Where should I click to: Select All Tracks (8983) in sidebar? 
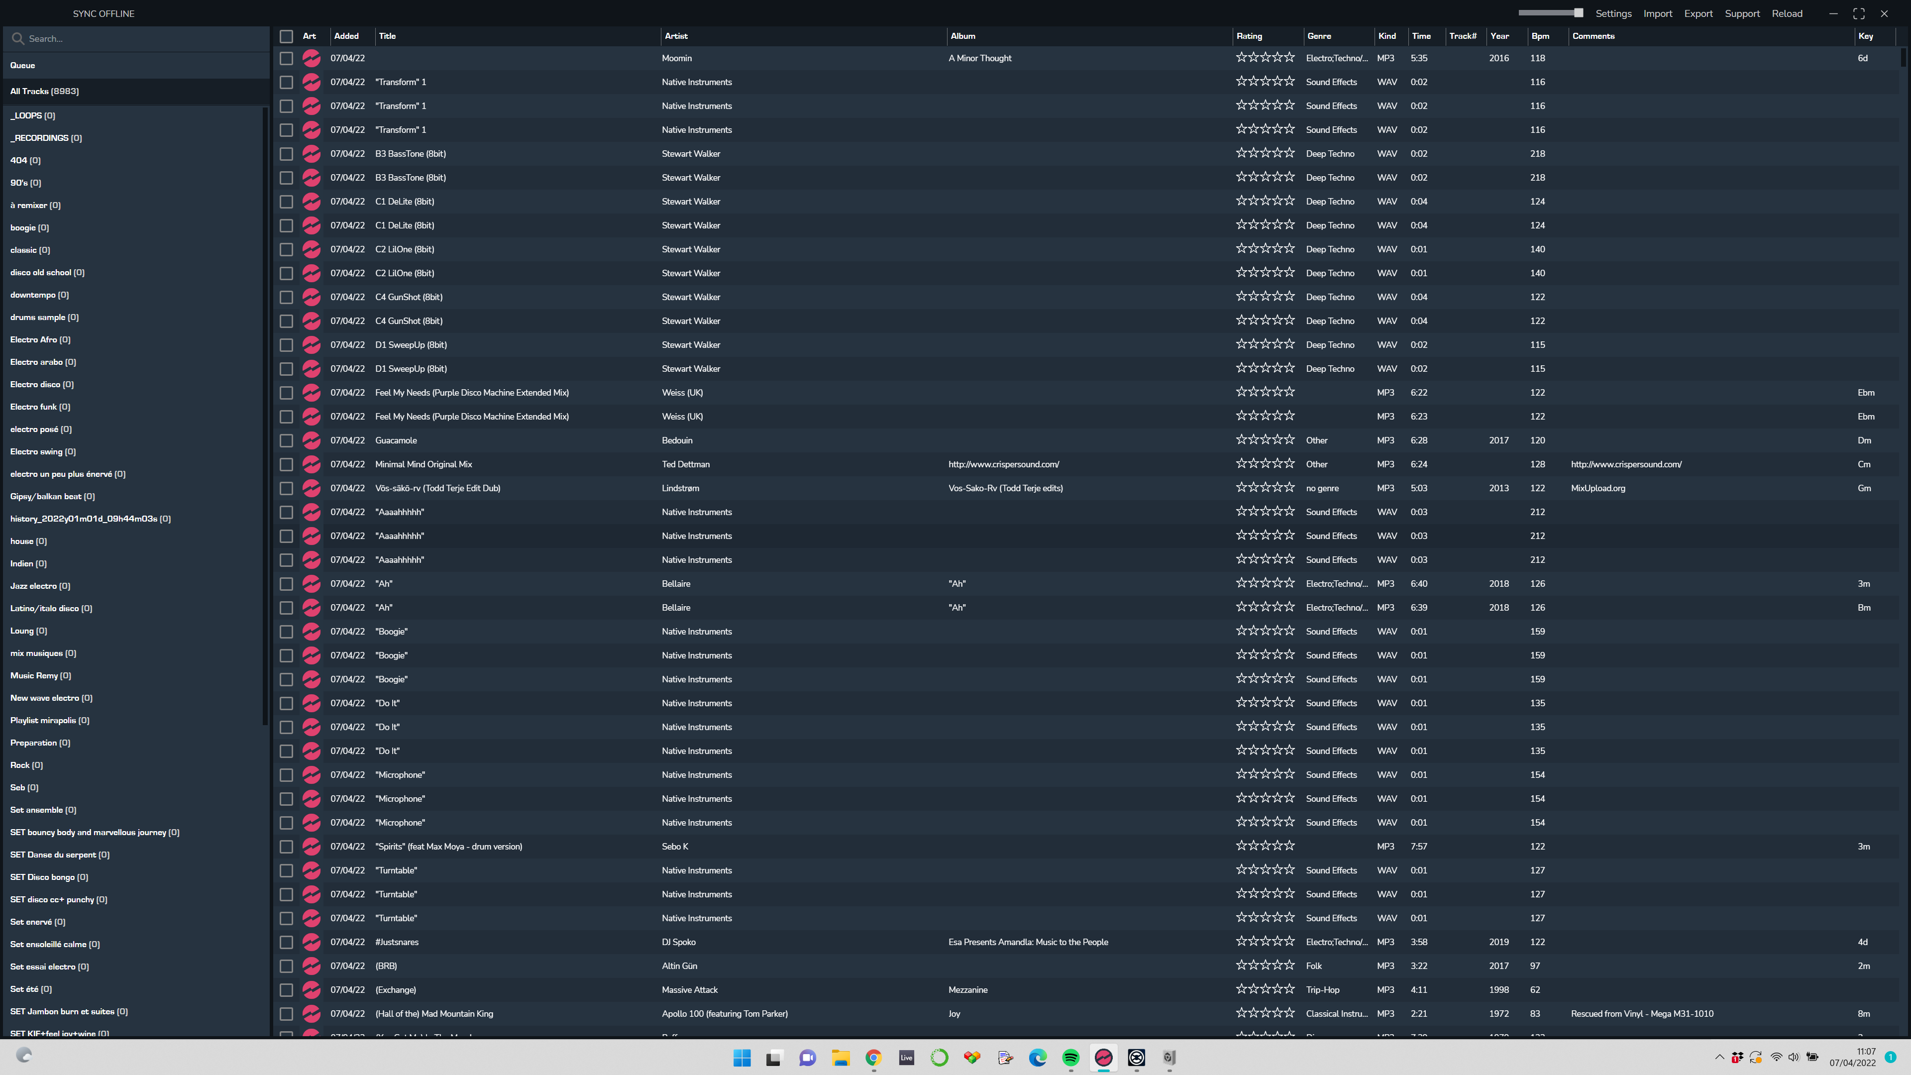pos(136,91)
